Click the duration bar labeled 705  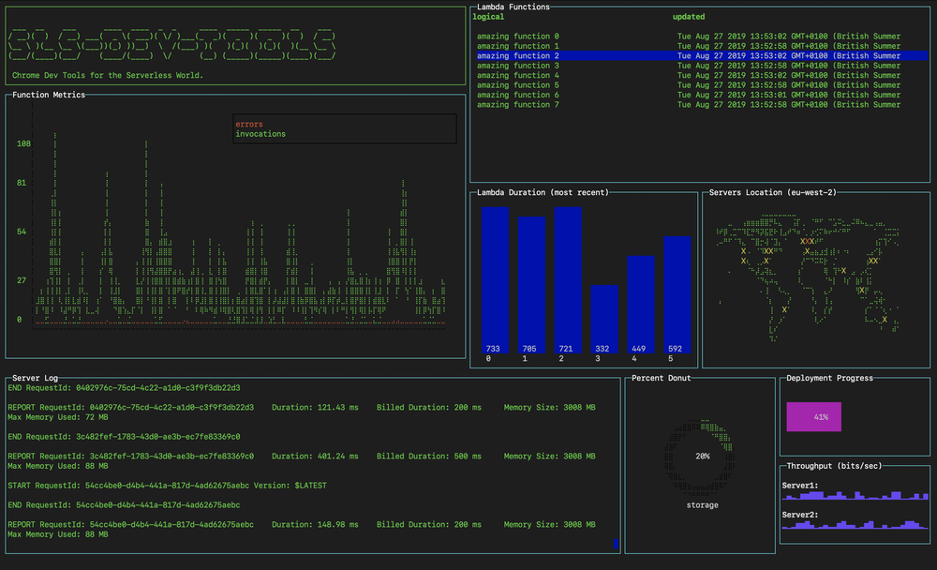pos(531,285)
